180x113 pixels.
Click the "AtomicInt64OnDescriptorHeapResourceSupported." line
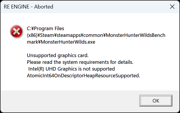(83, 76)
